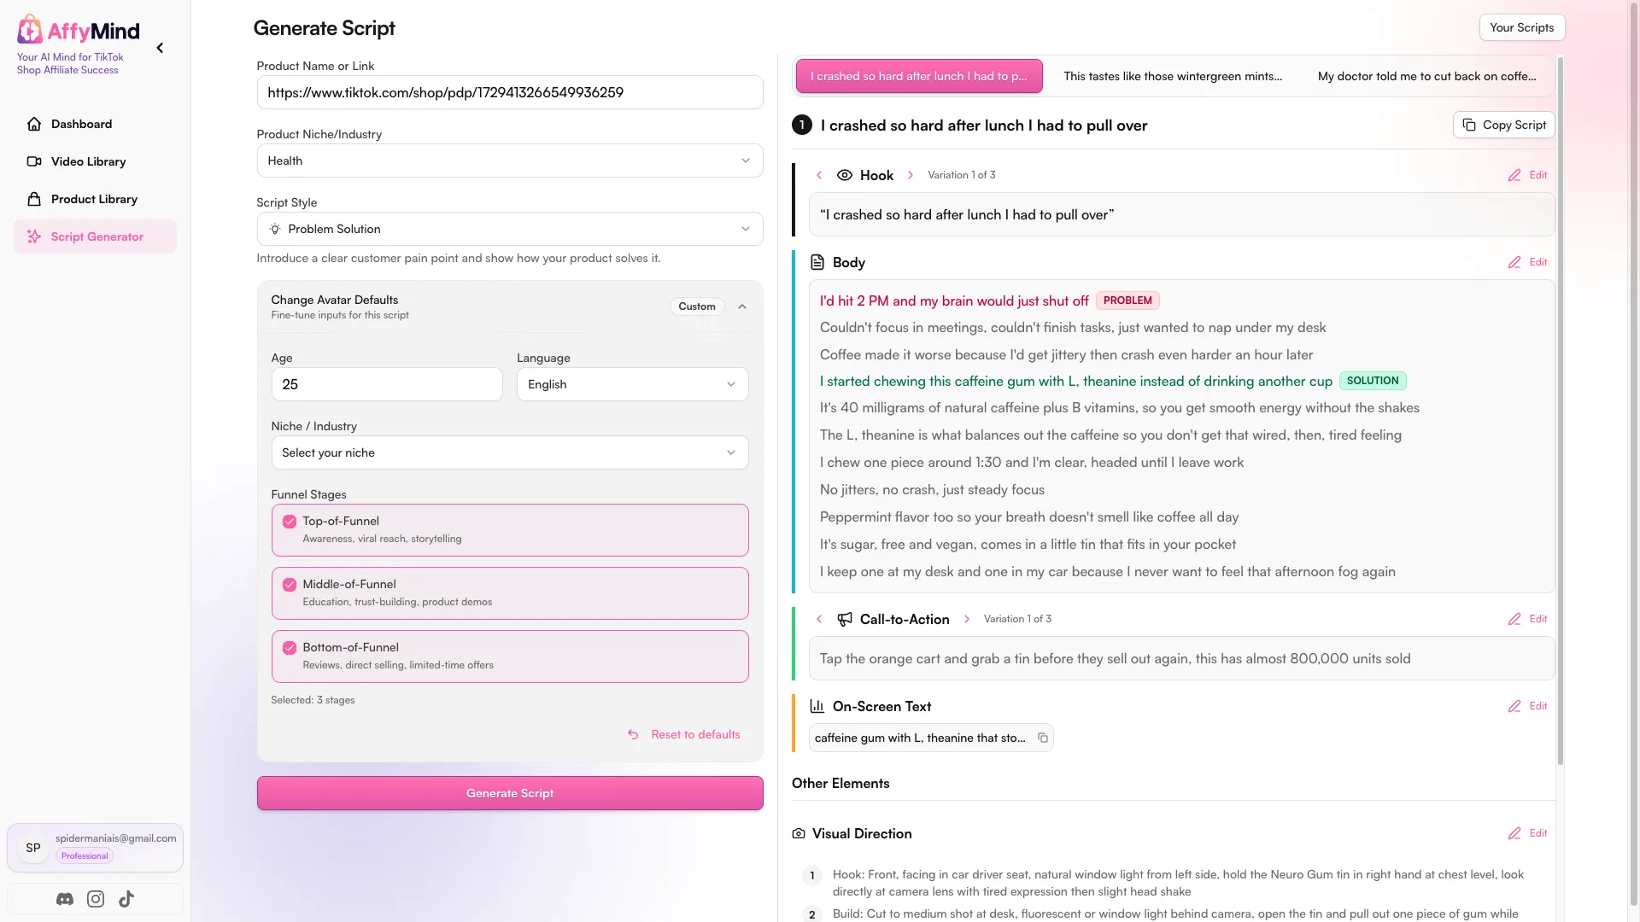Show previous Hook variation
The height and width of the screenshot is (922, 1640).
click(x=819, y=175)
